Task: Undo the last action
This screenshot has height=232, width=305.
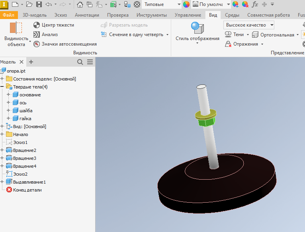Action: tap(49, 4)
